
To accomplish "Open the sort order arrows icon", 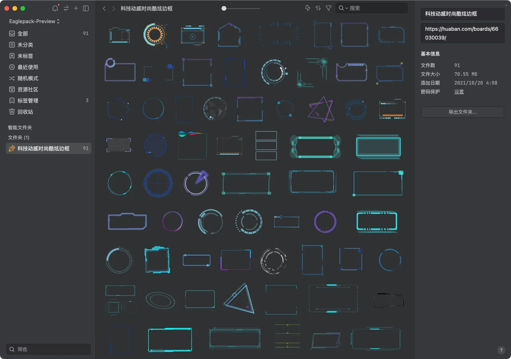I will pos(318,8).
